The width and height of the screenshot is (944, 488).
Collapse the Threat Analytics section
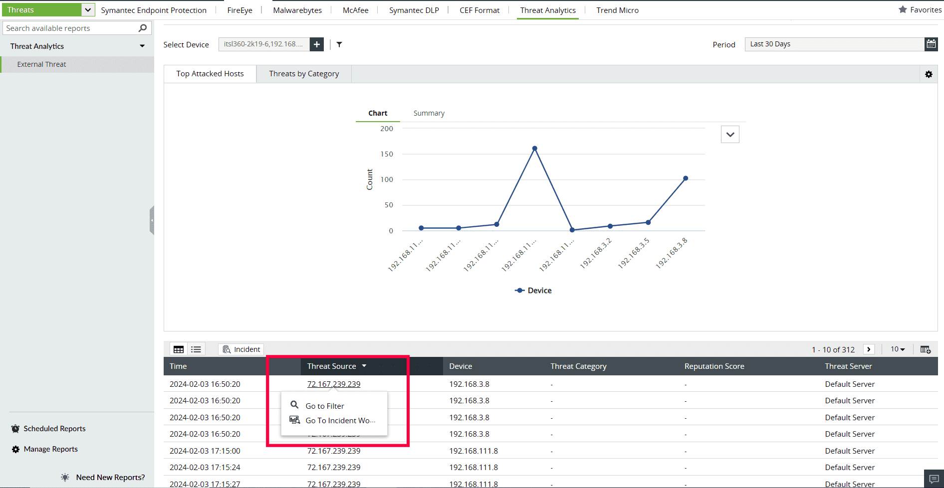(x=142, y=46)
